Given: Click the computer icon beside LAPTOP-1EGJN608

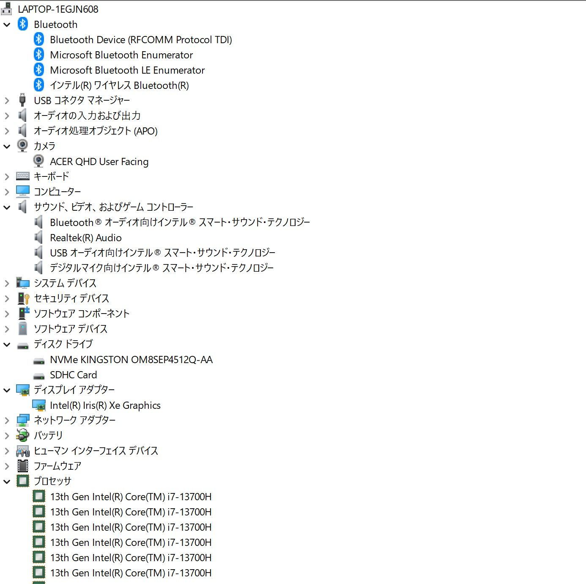Looking at the screenshot, I should 6,8.
